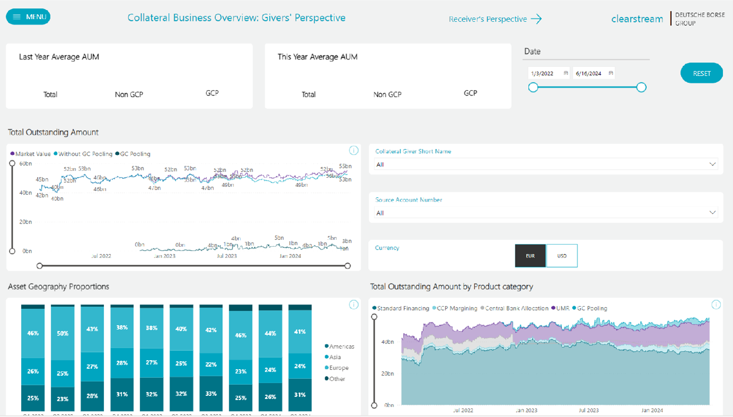Viewport: 733px width, 417px height.
Task: Expand the Source Account Number dropdown
Action: [712, 213]
